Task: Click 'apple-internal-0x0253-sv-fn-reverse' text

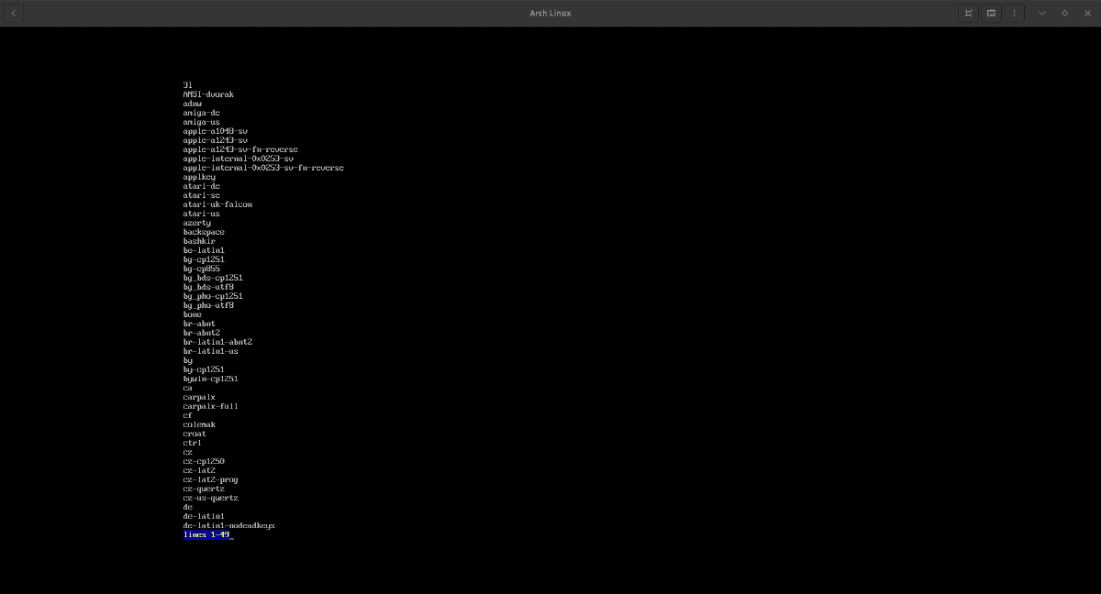Action: click(x=263, y=168)
